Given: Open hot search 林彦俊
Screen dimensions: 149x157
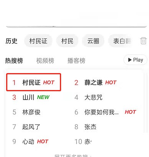Looking at the screenshot, I should 26,112.
